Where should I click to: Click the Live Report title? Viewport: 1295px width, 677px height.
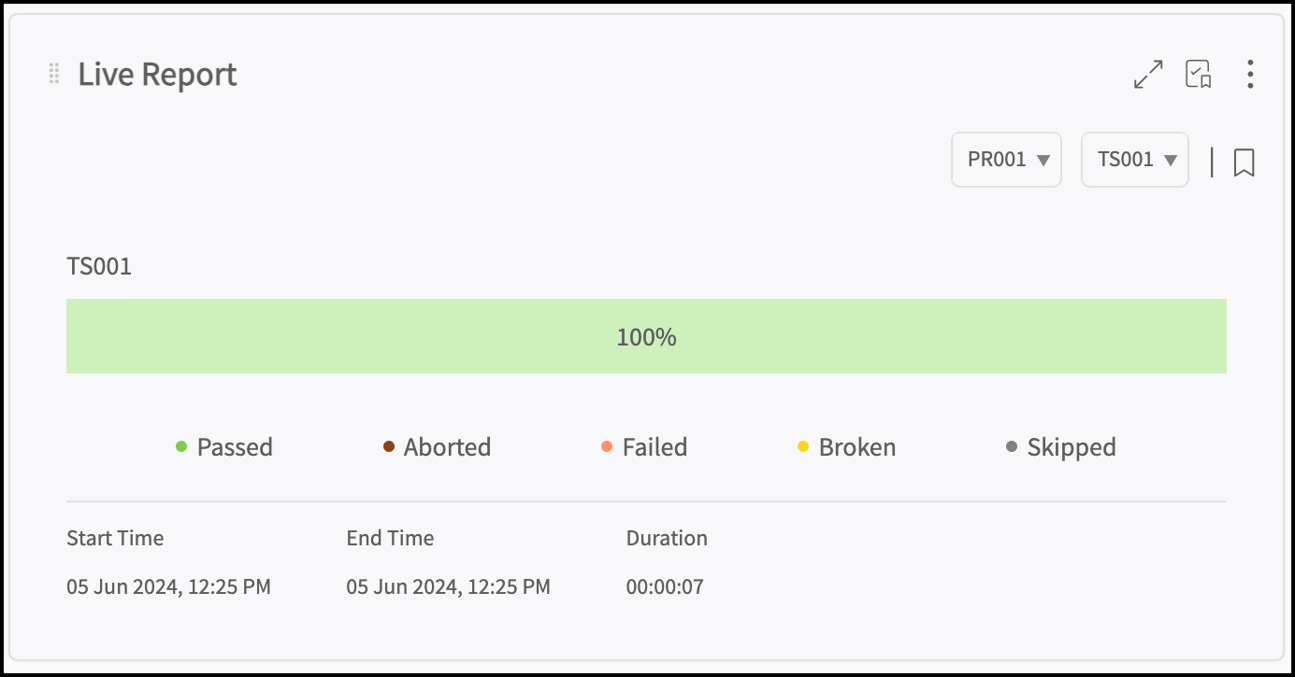click(157, 75)
